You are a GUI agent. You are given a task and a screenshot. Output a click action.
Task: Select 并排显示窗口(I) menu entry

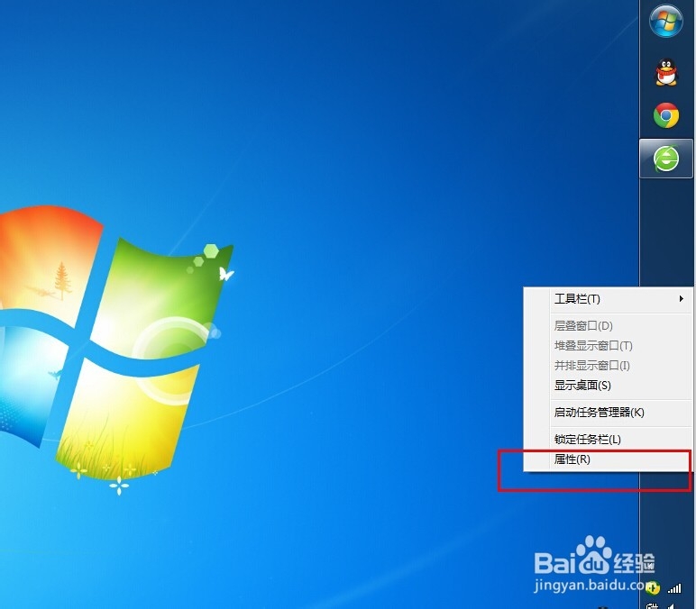(x=609, y=366)
